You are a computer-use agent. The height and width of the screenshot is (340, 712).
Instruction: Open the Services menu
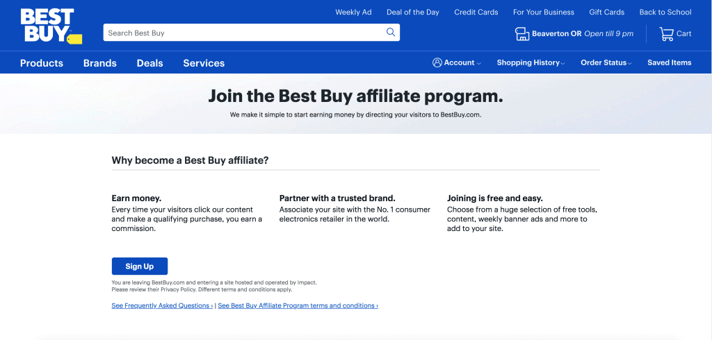click(x=204, y=63)
